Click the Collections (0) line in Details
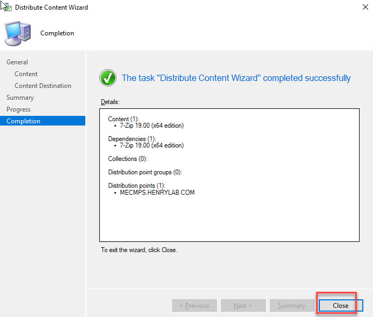This screenshot has width=373, height=317. pos(128,159)
